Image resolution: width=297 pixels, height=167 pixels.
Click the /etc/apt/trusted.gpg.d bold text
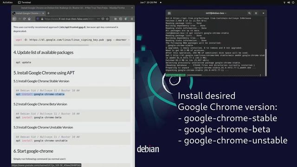(x=73, y=27)
